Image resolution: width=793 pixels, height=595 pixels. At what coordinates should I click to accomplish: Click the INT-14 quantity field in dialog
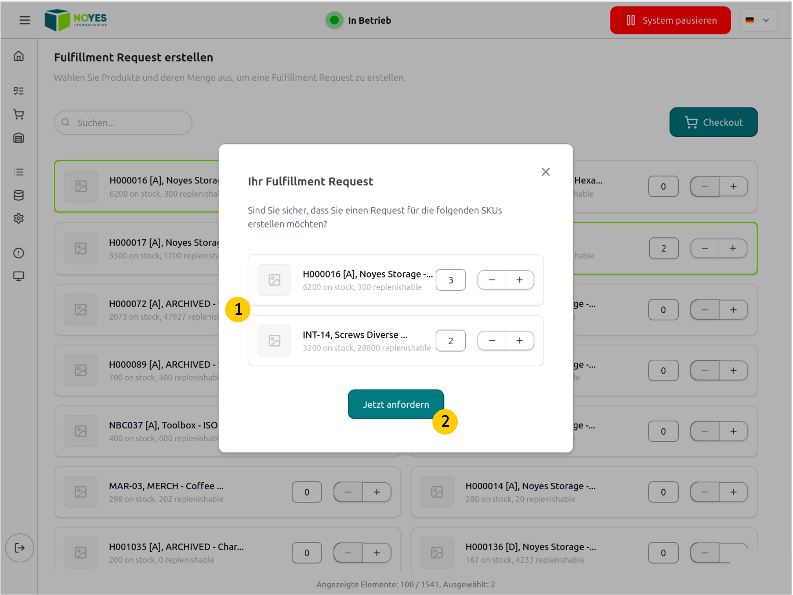click(x=451, y=341)
